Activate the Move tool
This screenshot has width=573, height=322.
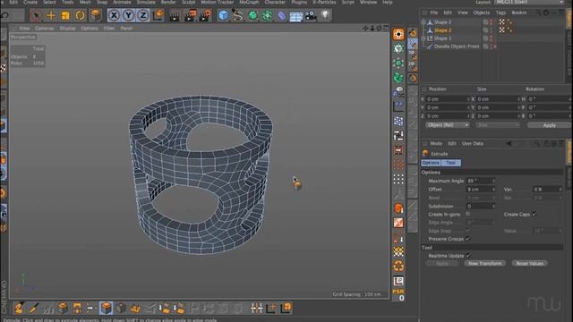click(51, 15)
